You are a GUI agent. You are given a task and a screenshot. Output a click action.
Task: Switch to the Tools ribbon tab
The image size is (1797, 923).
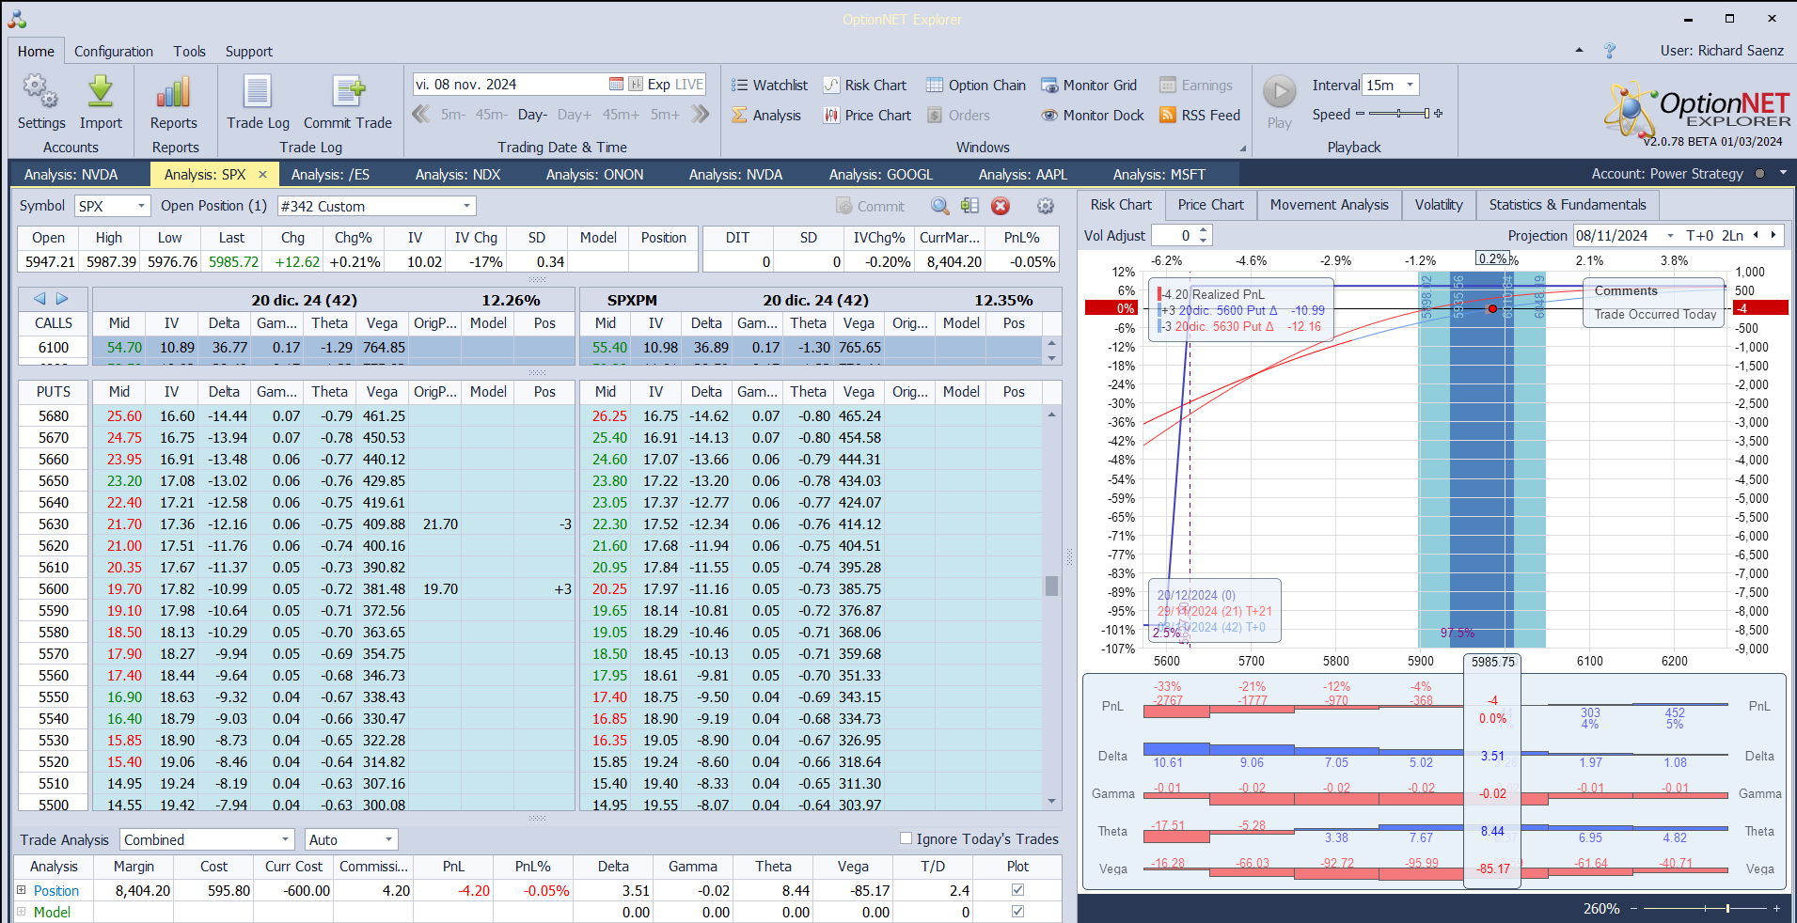[189, 52]
